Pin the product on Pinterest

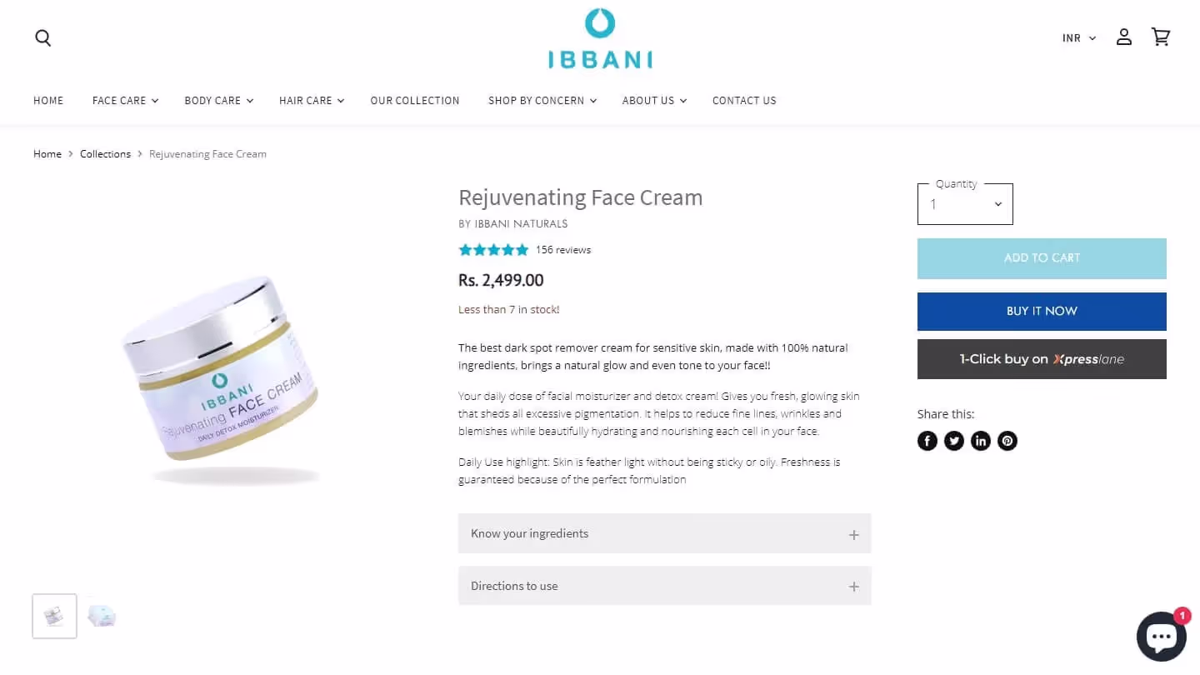point(1007,440)
